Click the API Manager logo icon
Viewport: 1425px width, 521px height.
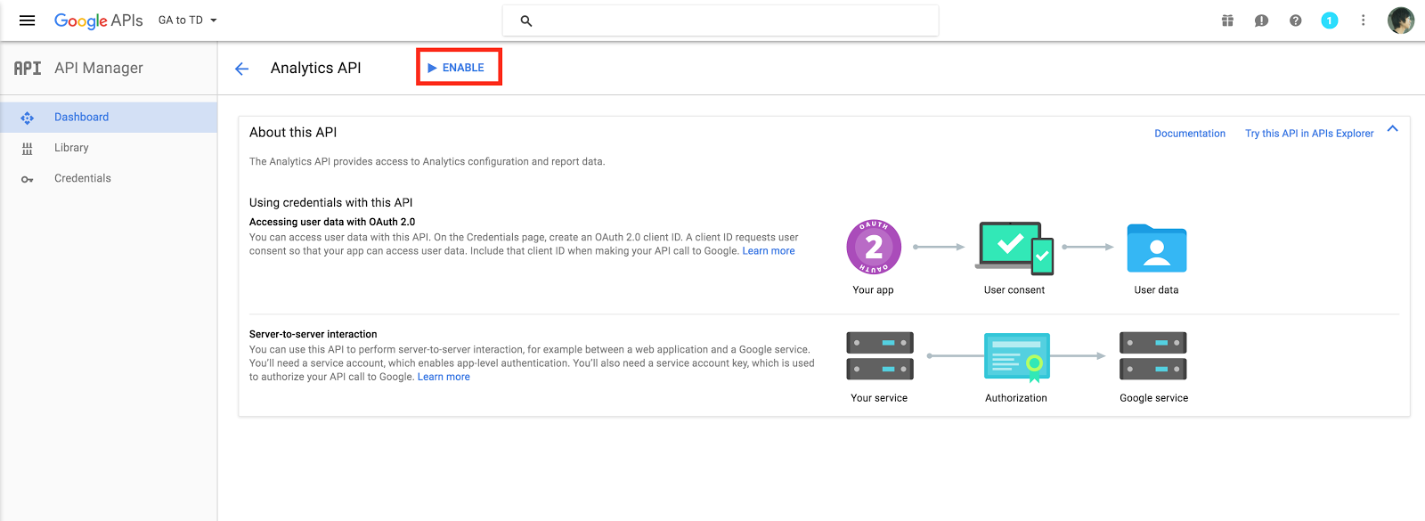click(28, 68)
